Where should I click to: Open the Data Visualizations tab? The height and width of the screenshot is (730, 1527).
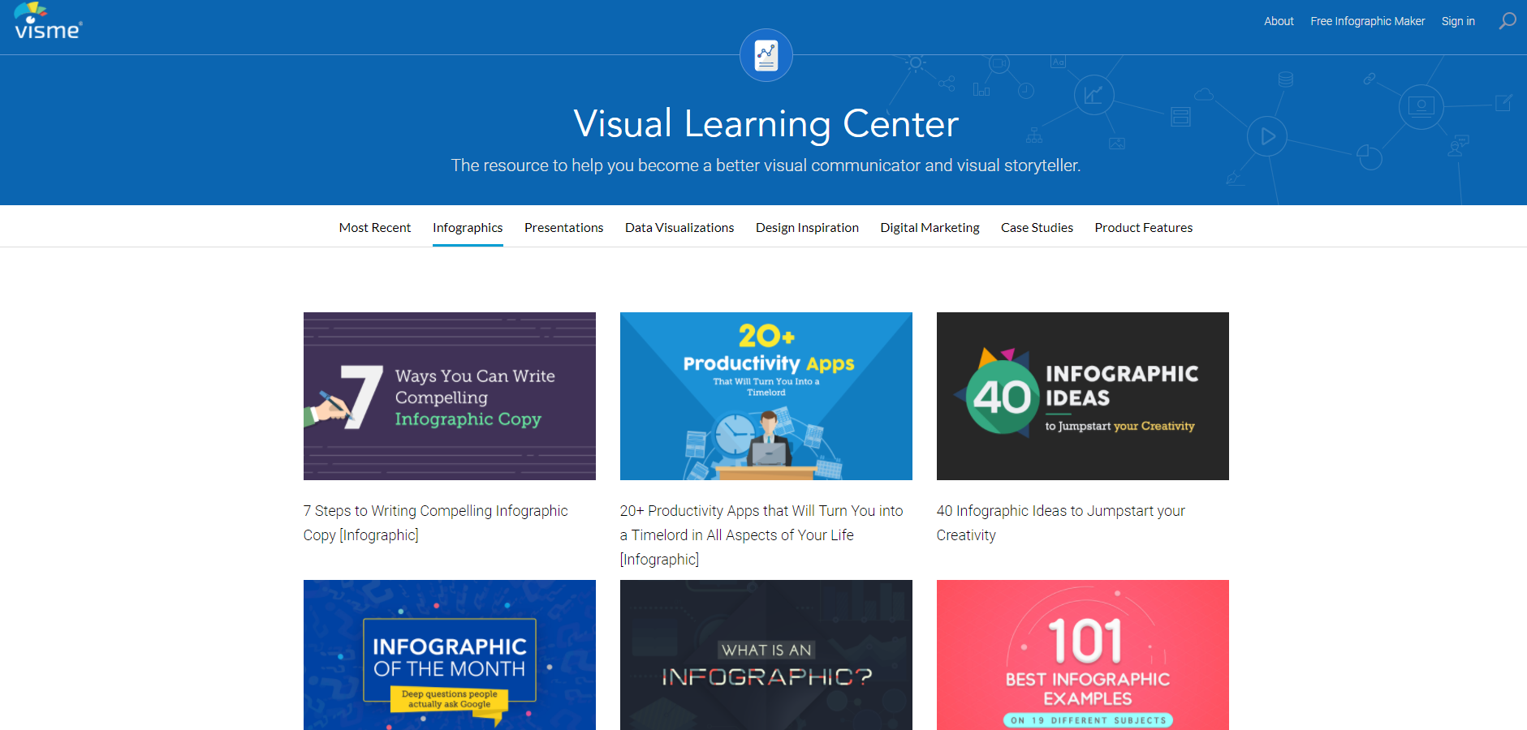(x=679, y=227)
